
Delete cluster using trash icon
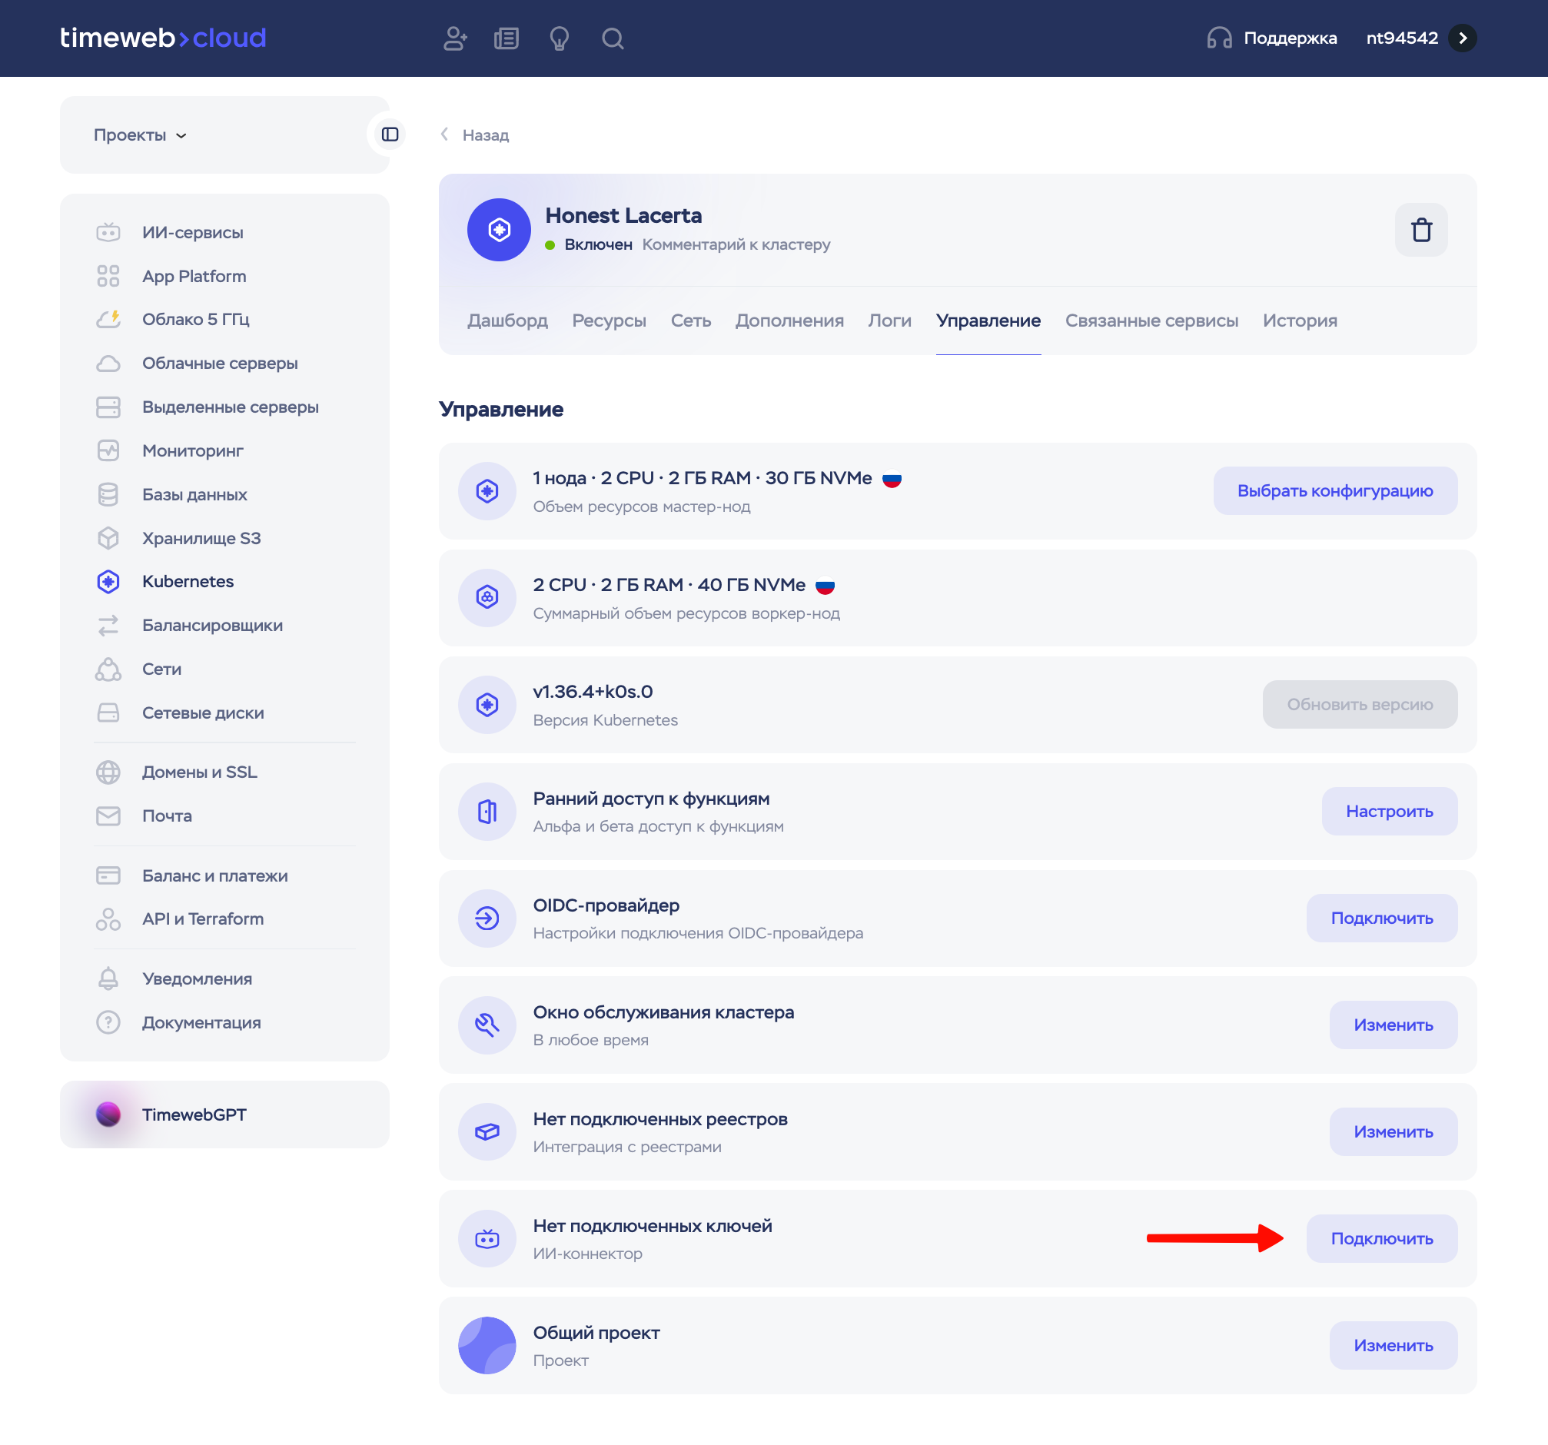[x=1421, y=230]
